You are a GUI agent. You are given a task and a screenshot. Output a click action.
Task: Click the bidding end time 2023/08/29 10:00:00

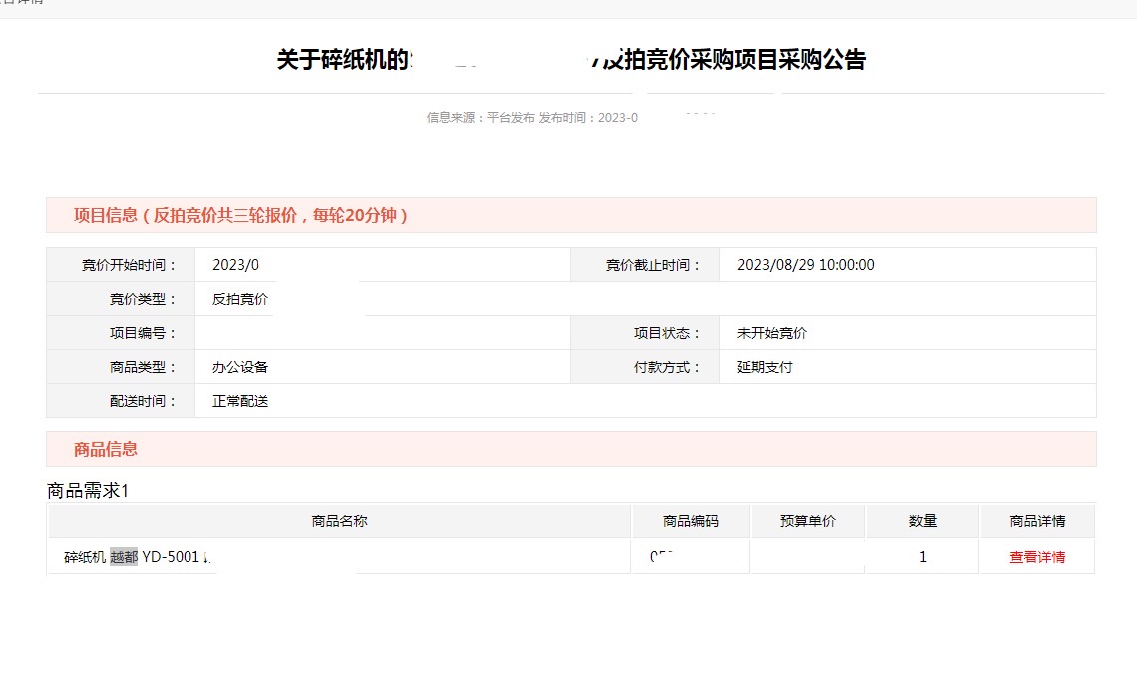pyautogui.click(x=805, y=265)
